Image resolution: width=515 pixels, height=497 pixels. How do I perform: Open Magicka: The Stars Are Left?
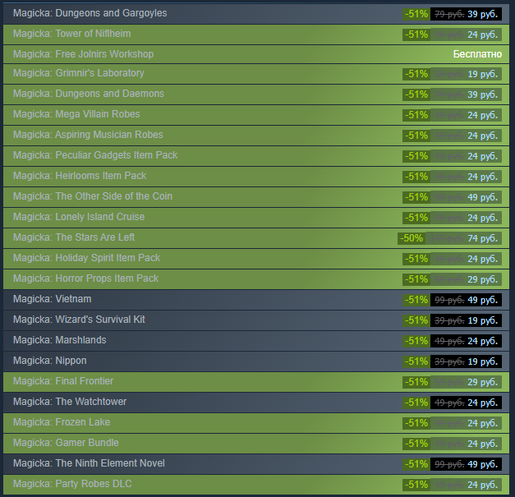(256, 238)
